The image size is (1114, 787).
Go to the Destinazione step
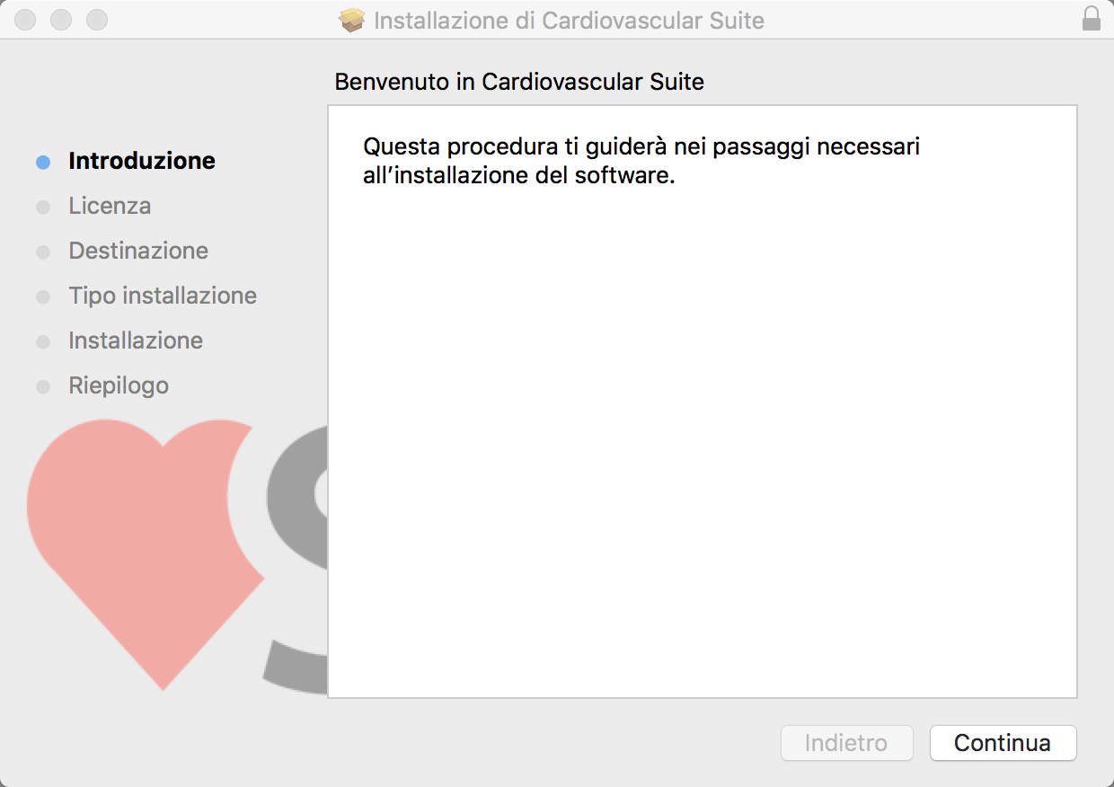click(x=138, y=251)
